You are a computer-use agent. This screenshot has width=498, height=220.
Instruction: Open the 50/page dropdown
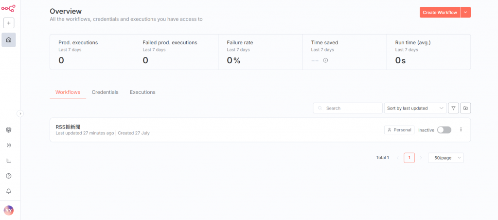point(445,158)
